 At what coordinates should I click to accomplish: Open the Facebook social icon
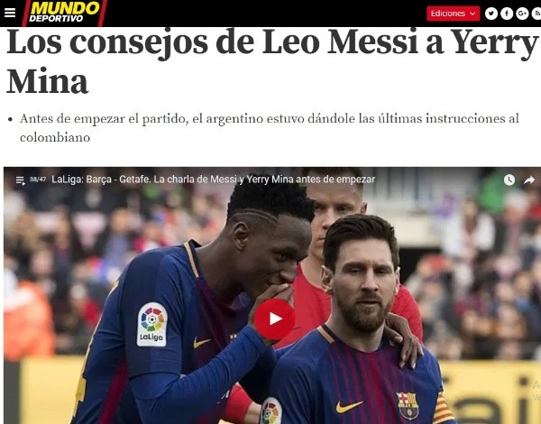tap(507, 14)
